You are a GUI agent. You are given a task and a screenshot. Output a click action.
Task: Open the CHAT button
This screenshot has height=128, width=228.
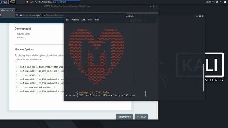pyautogui.click(x=141, y=117)
